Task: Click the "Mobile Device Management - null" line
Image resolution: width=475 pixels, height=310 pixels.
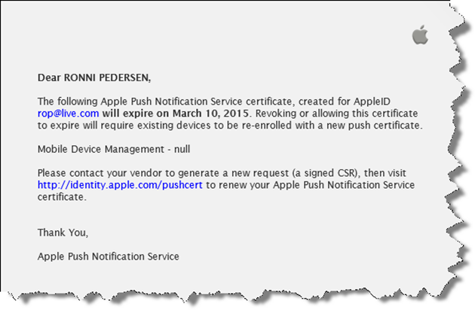Action: point(114,149)
